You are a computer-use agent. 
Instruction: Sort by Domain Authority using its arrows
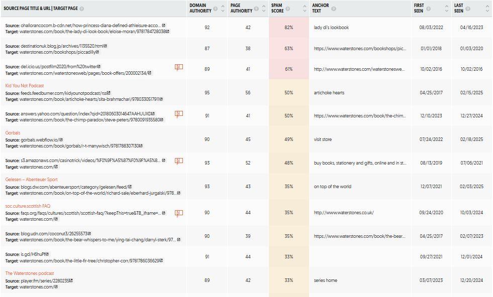click(223, 9)
